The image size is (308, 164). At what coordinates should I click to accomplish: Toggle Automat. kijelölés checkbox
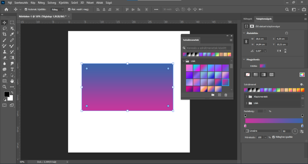[x=26, y=9]
